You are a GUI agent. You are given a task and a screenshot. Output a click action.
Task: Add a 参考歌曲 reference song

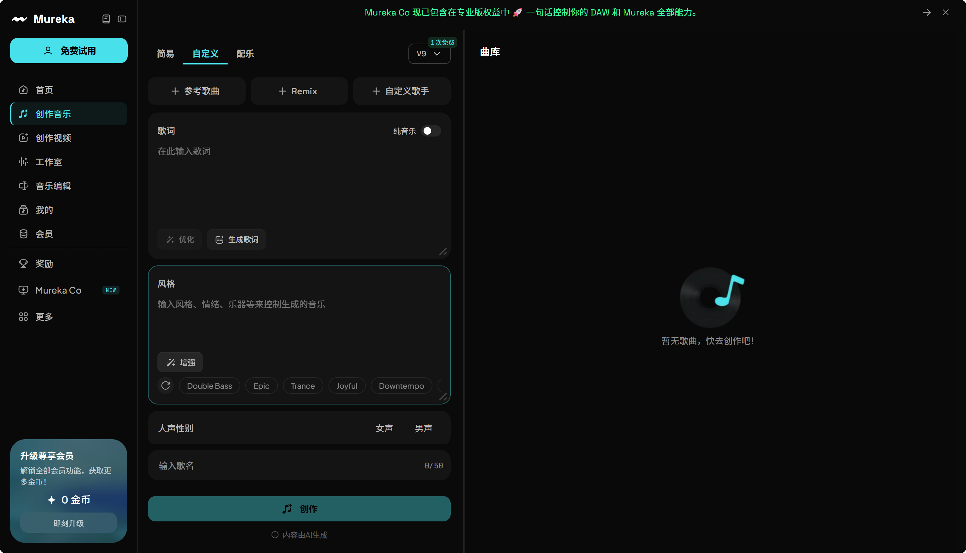196,91
